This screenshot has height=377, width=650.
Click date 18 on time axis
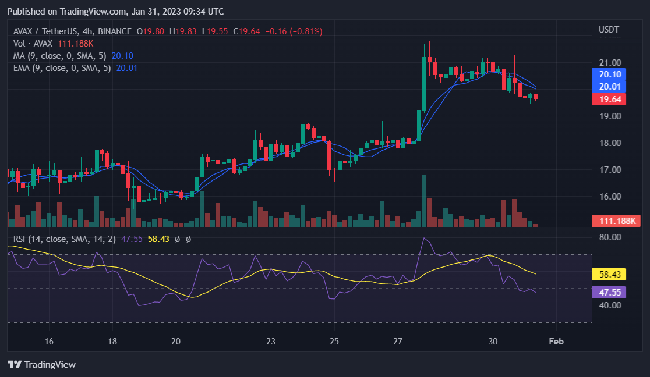[112, 342]
